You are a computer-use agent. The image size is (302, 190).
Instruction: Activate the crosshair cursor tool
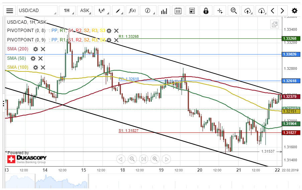click(220, 11)
